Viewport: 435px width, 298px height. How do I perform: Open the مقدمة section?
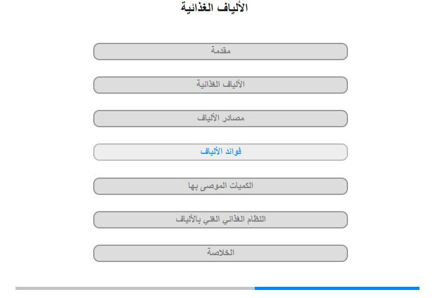(x=221, y=52)
